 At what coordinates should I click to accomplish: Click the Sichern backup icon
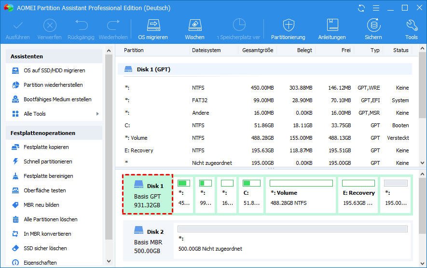[373, 29]
